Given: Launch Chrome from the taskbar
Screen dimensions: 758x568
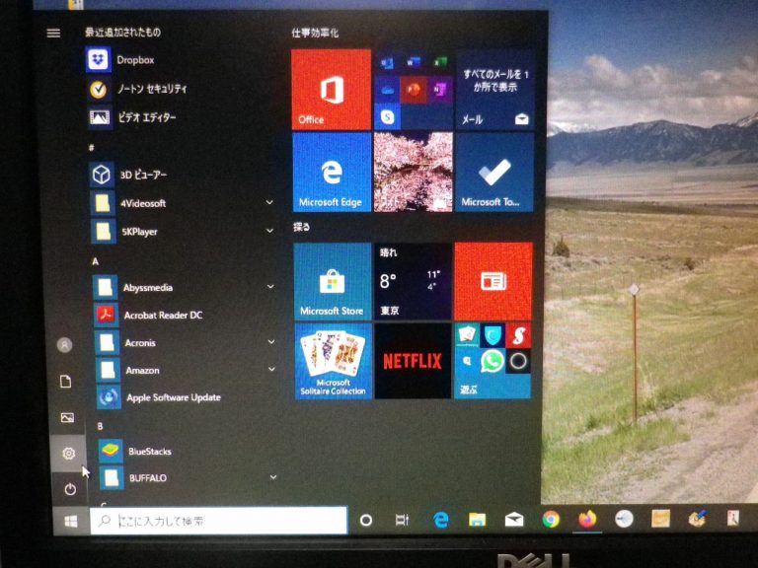Looking at the screenshot, I should 551,520.
